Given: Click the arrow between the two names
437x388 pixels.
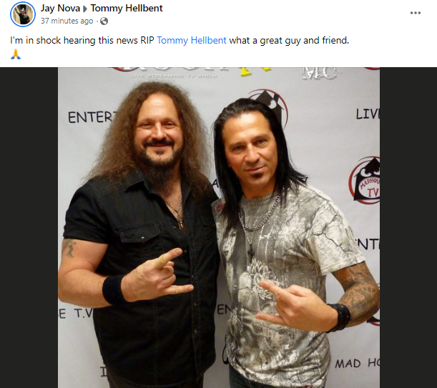Looking at the screenshot, I should click(x=85, y=9).
